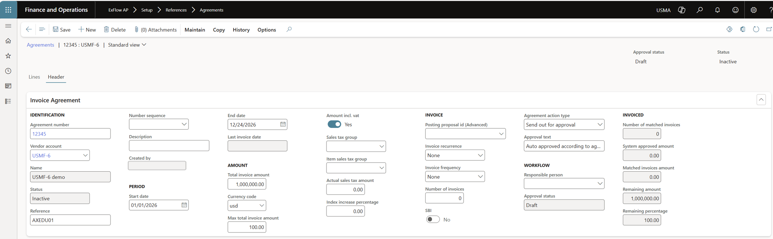The height and width of the screenshot is (239, 773).
Task: Click the notification bell icon
Action: (x=717, y=10)
